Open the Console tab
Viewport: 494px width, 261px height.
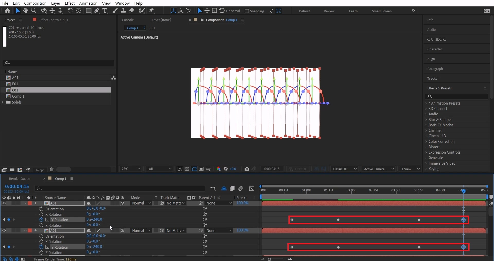pos(128,20)
